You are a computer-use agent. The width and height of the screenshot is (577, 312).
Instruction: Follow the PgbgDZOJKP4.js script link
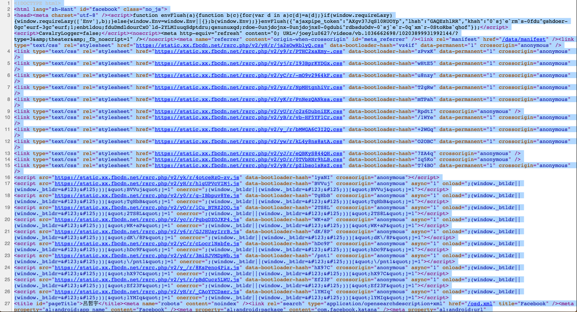[147, 220]
